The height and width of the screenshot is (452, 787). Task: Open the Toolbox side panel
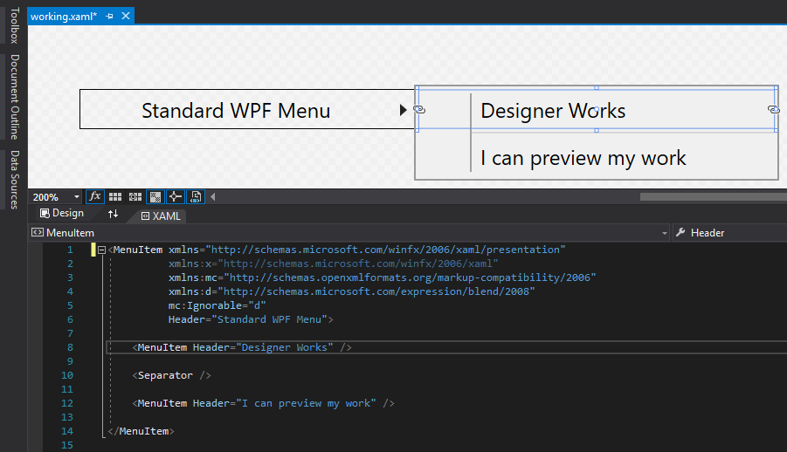pyautogui.click(x=13, y=24)
